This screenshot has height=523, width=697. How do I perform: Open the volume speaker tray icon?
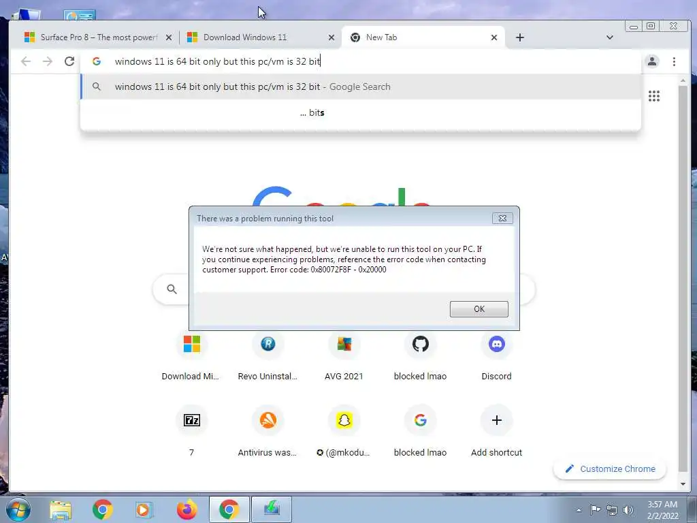[x=628, y=510]
